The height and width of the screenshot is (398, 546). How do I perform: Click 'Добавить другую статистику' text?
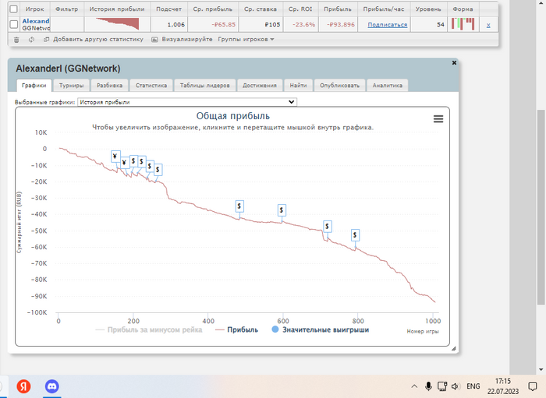click(98, 39)
